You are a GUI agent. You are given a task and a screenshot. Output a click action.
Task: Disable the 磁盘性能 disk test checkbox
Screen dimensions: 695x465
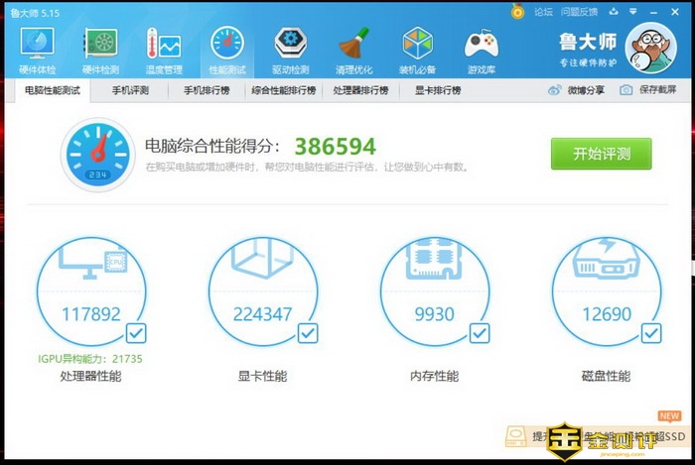click(x=651, y=332)
